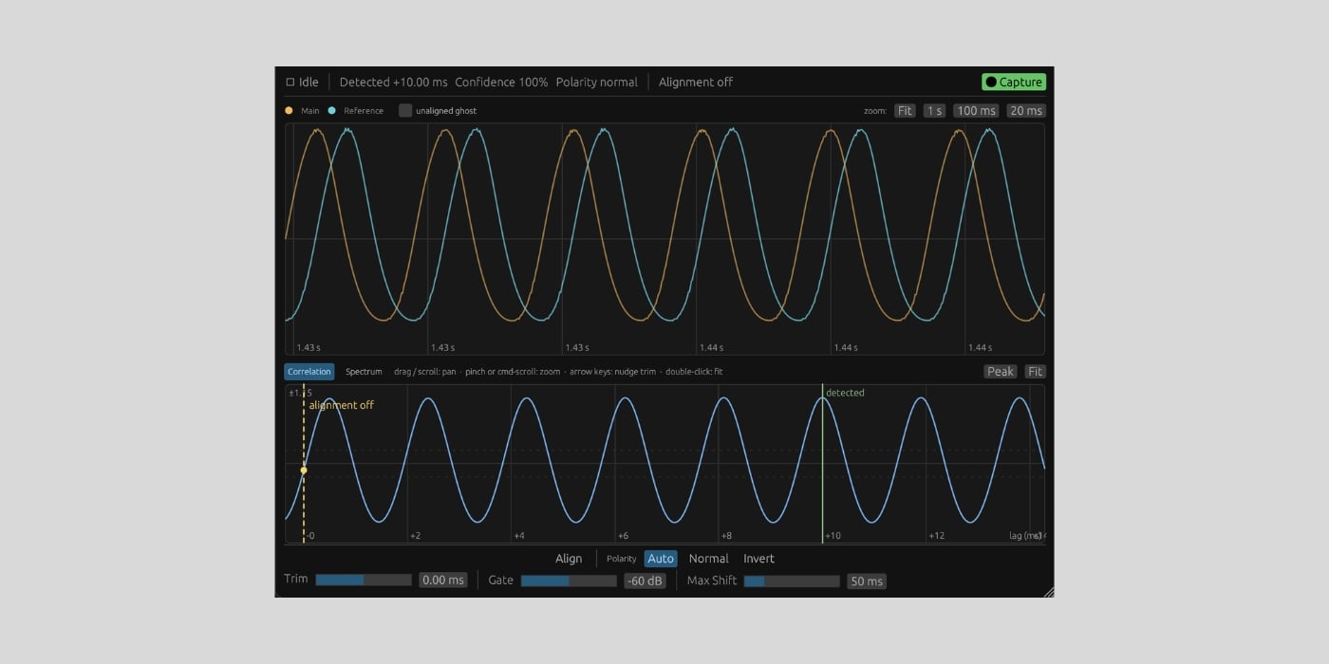The width and height of the screenshot is (1329, 664).
Task: Click the Idle status indicator icon
Action: 290,82
